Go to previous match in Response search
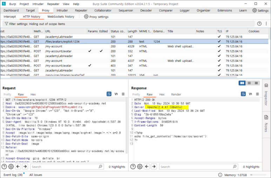Image resolution: width=271 pixels, height=178 pixels. (x=147, y=166)
